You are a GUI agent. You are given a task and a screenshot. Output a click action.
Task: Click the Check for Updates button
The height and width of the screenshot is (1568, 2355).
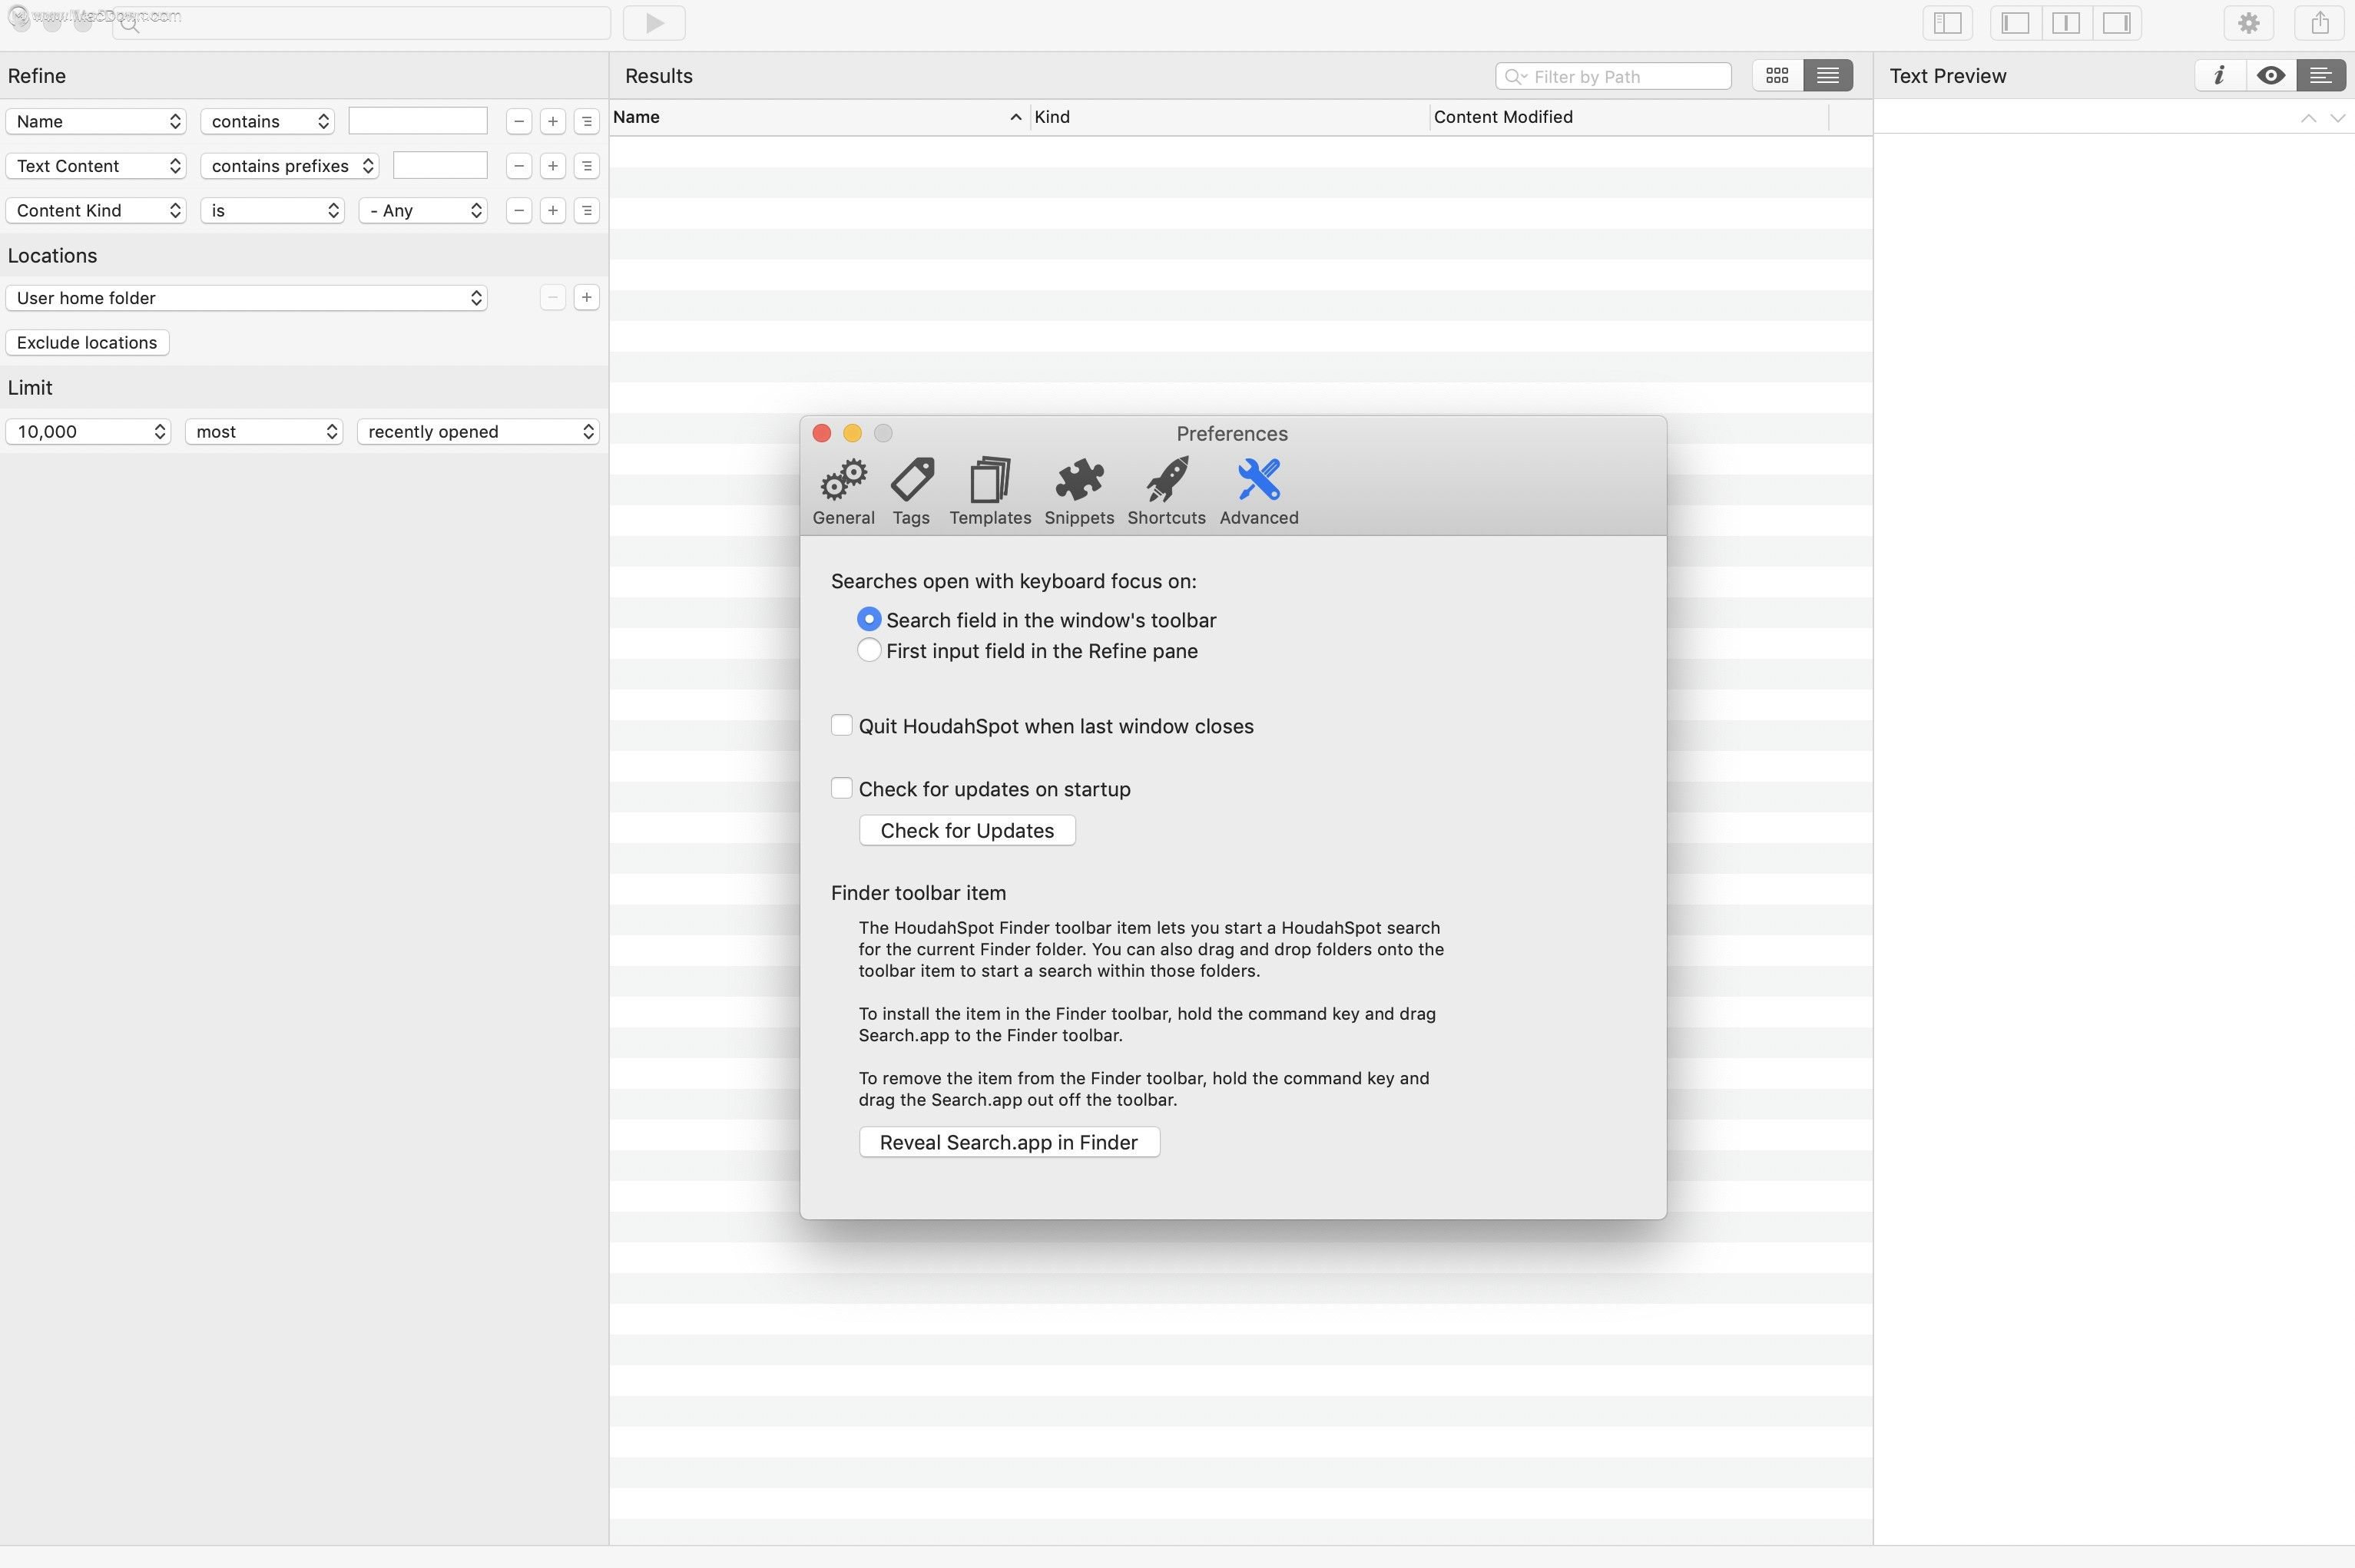coord(967,831)
